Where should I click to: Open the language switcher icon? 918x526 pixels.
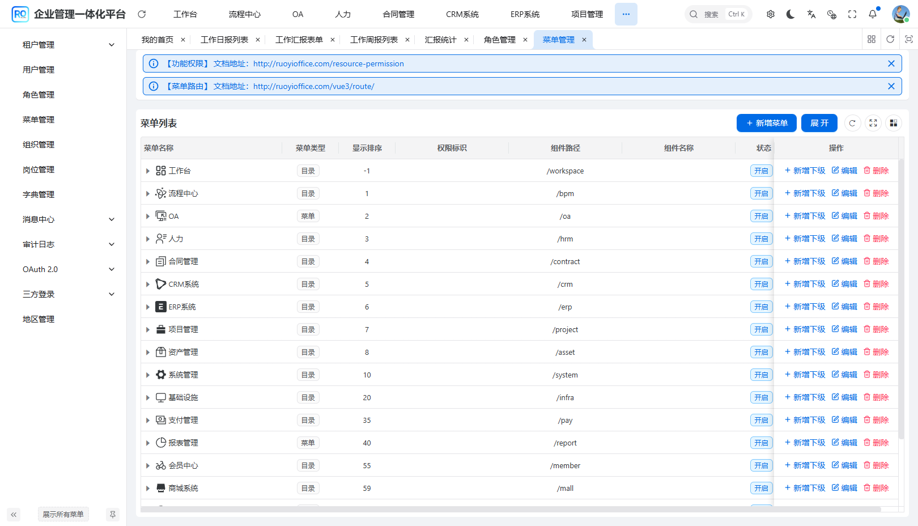pos(811,14)
